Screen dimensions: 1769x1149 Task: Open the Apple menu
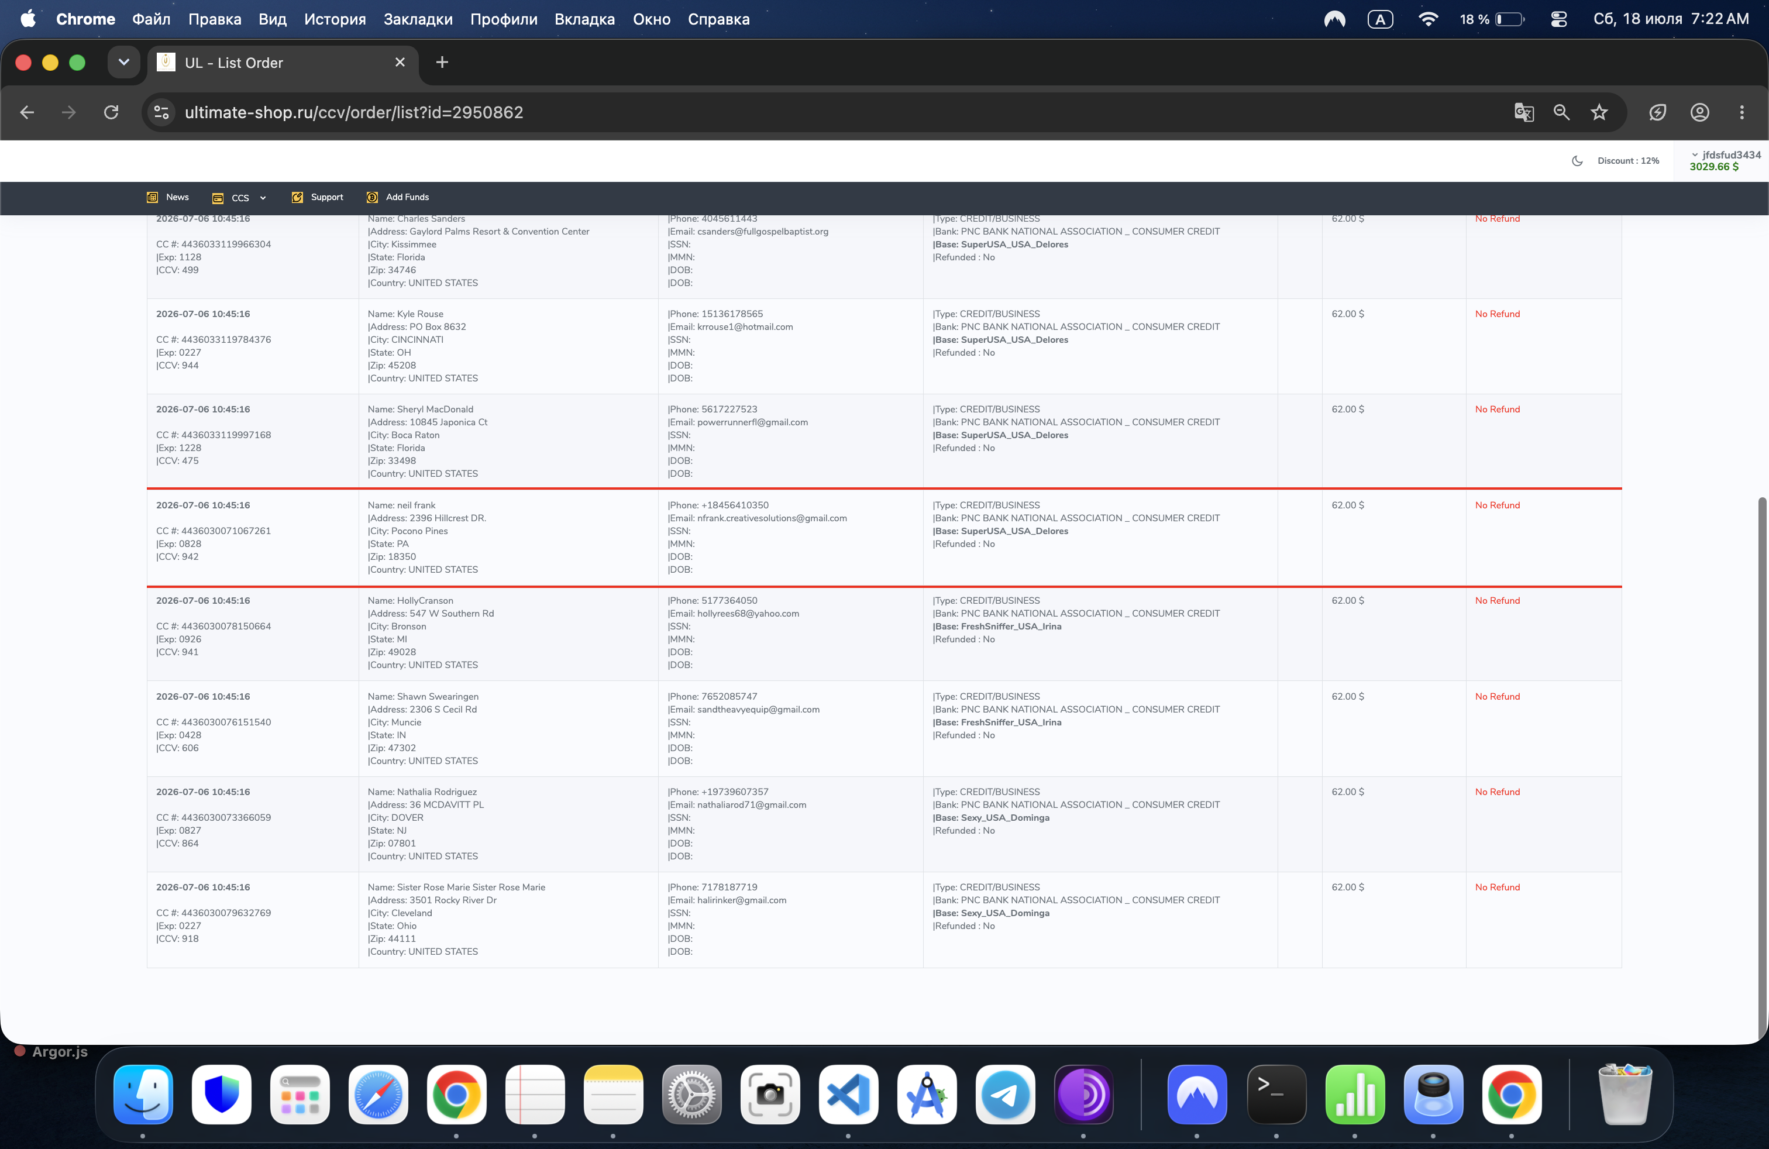click(28, 19)
